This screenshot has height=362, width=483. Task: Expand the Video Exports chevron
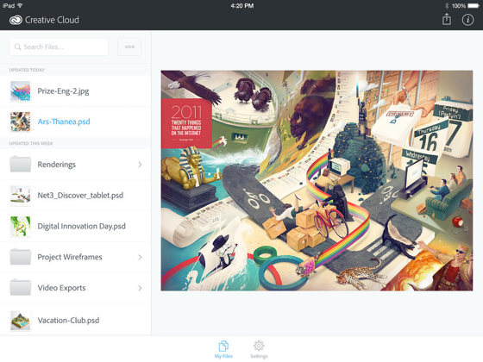(140, 288)
